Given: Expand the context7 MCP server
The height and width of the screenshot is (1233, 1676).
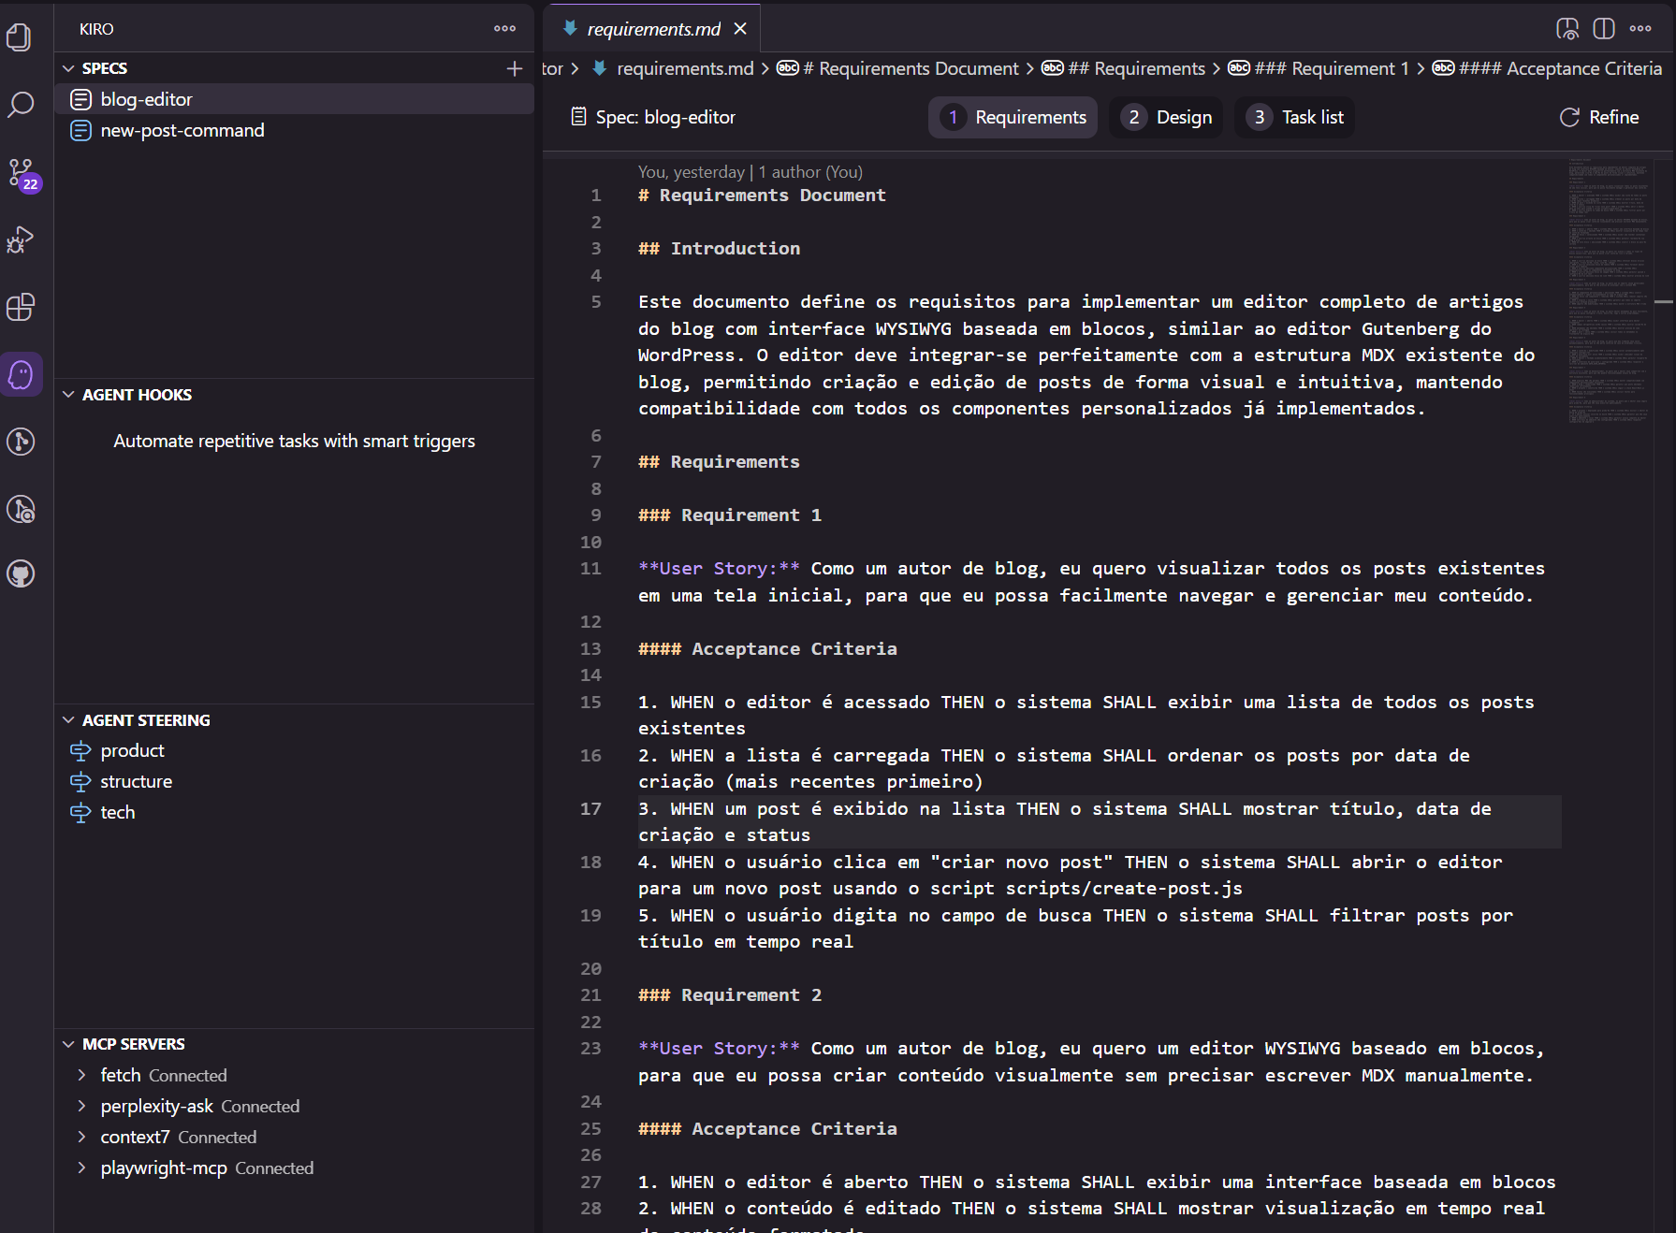Looking at the screenshot, I should tap(81, 1137).
